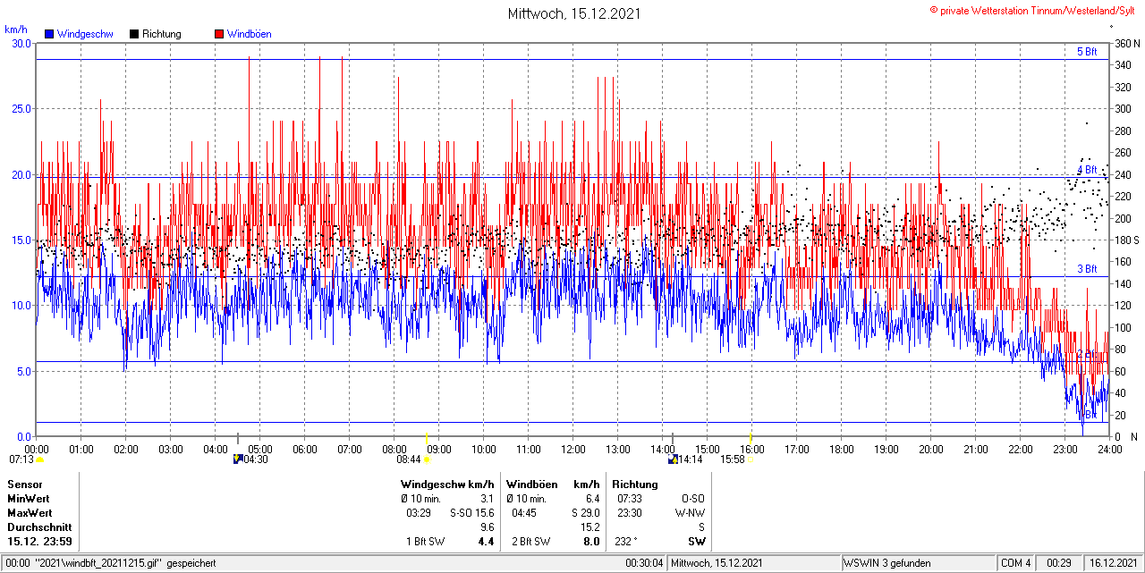The height and width of the screenshot is (573, 1145).
Task: Click the Windgeschw km/h column header
Action: (x=447, y=485)
